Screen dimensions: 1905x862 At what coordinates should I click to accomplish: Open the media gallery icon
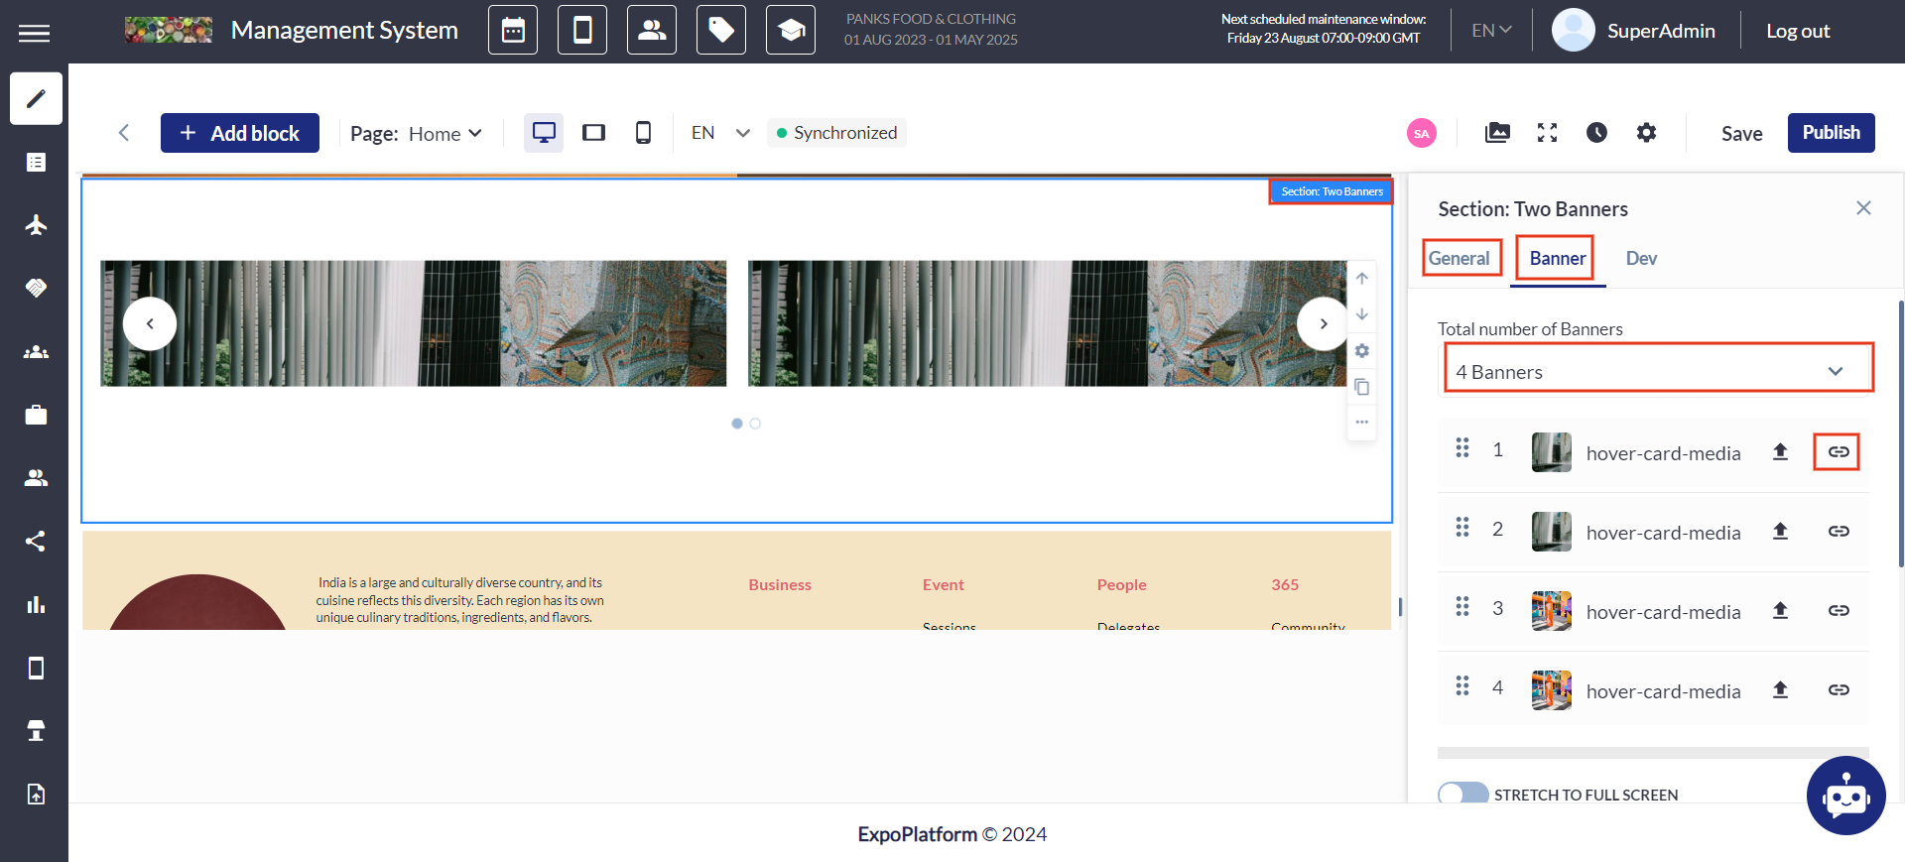coord(1497,133)
